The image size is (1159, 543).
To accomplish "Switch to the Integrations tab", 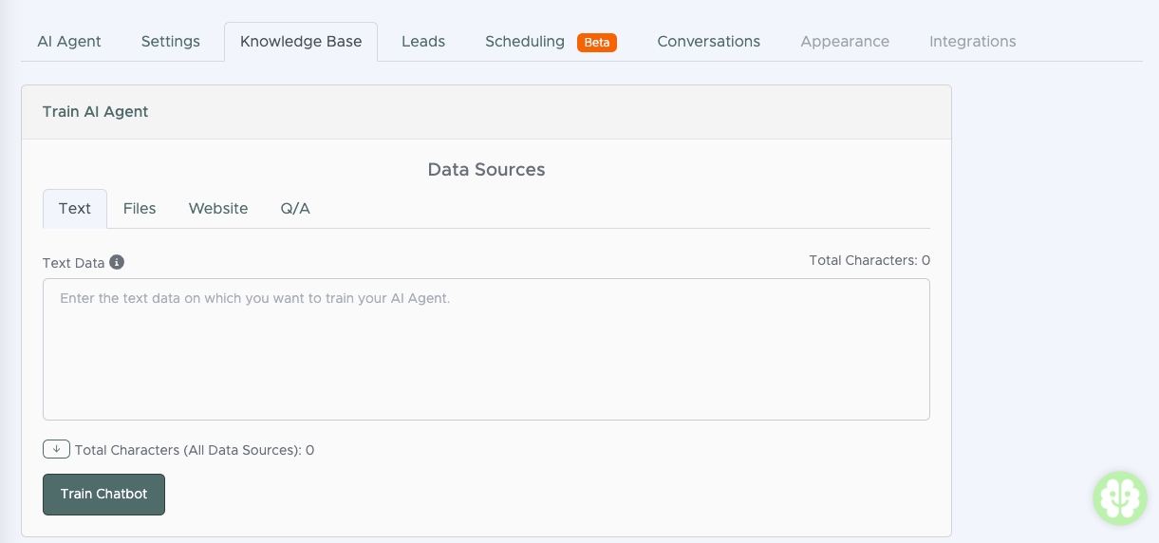I will [x=972, y=42].
